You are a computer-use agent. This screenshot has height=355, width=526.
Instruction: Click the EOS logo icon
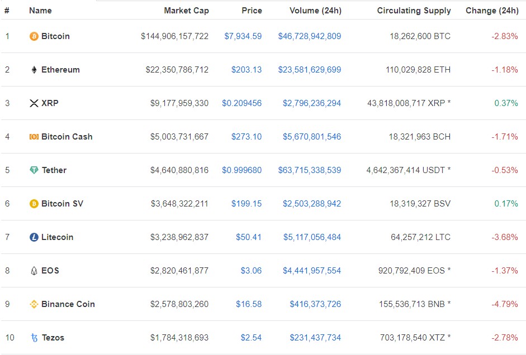pyautogui.click(x=34, y=271)
